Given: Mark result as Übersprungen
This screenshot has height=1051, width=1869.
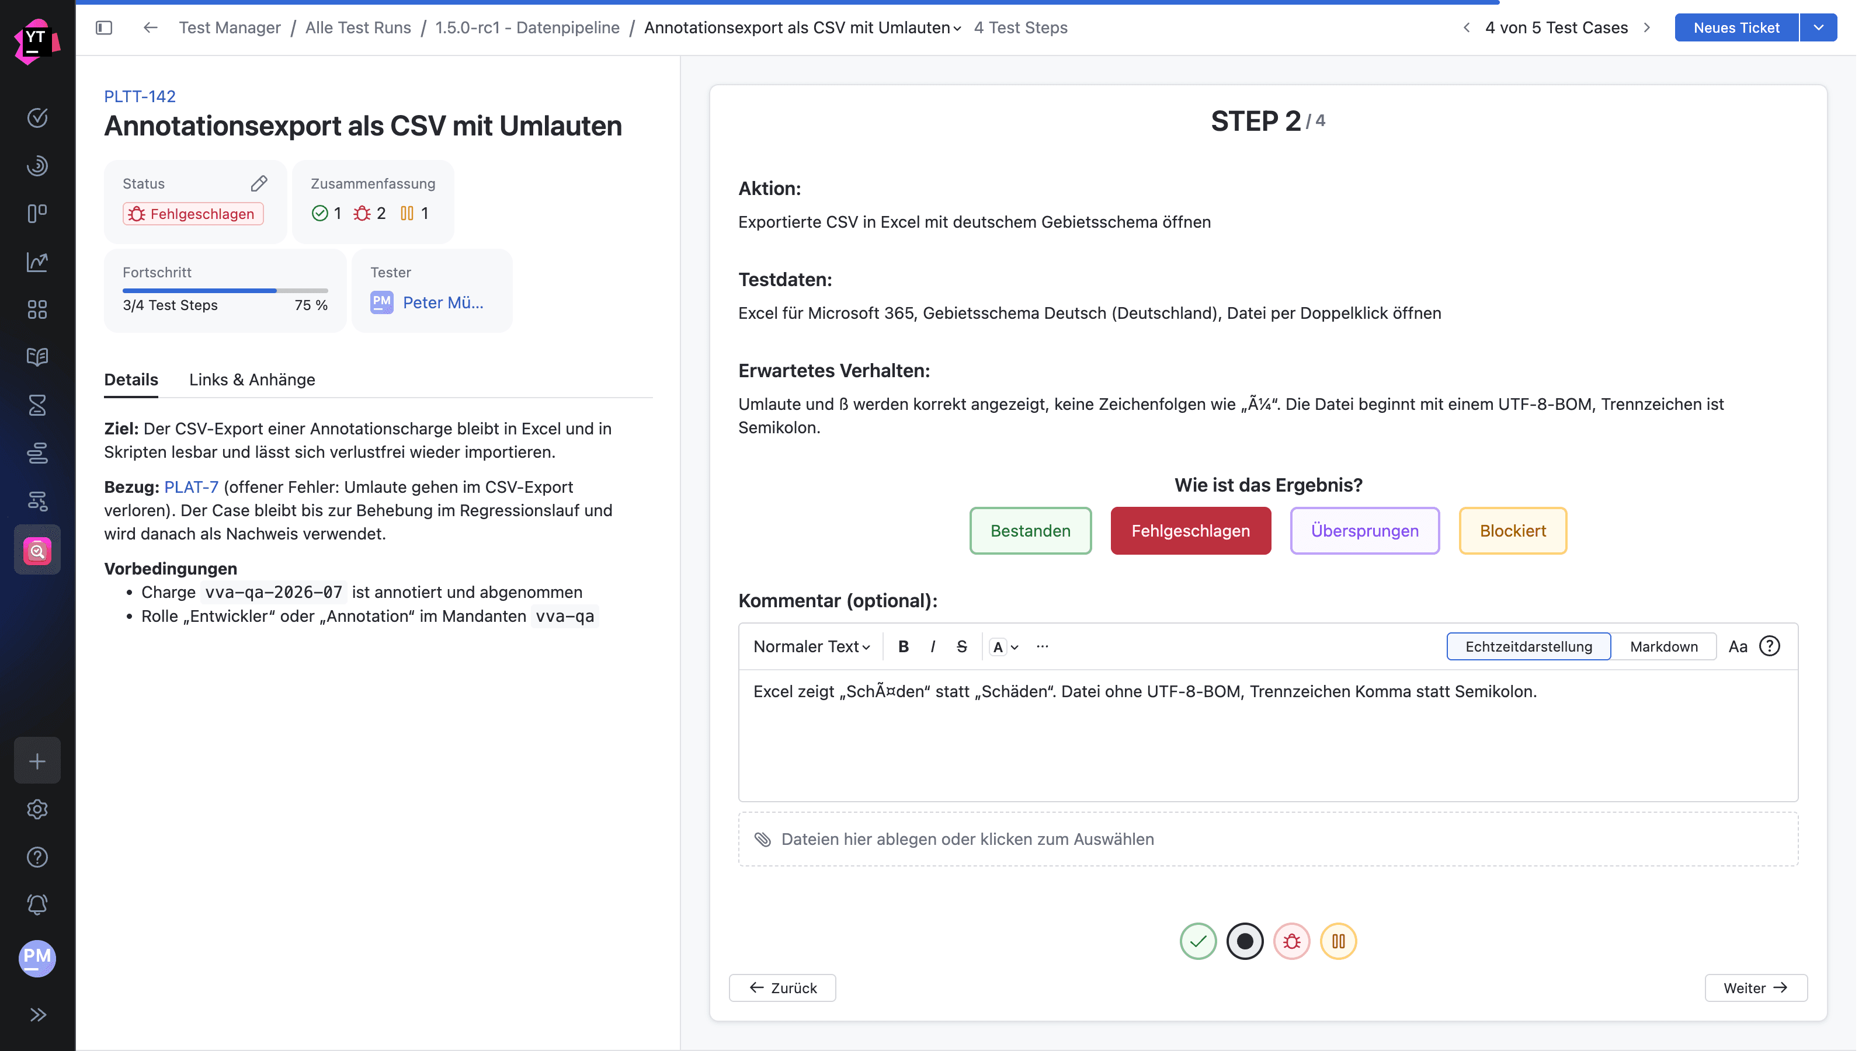Looking at the screenshot, I should pyautogui.click(x=1365, y=531).
